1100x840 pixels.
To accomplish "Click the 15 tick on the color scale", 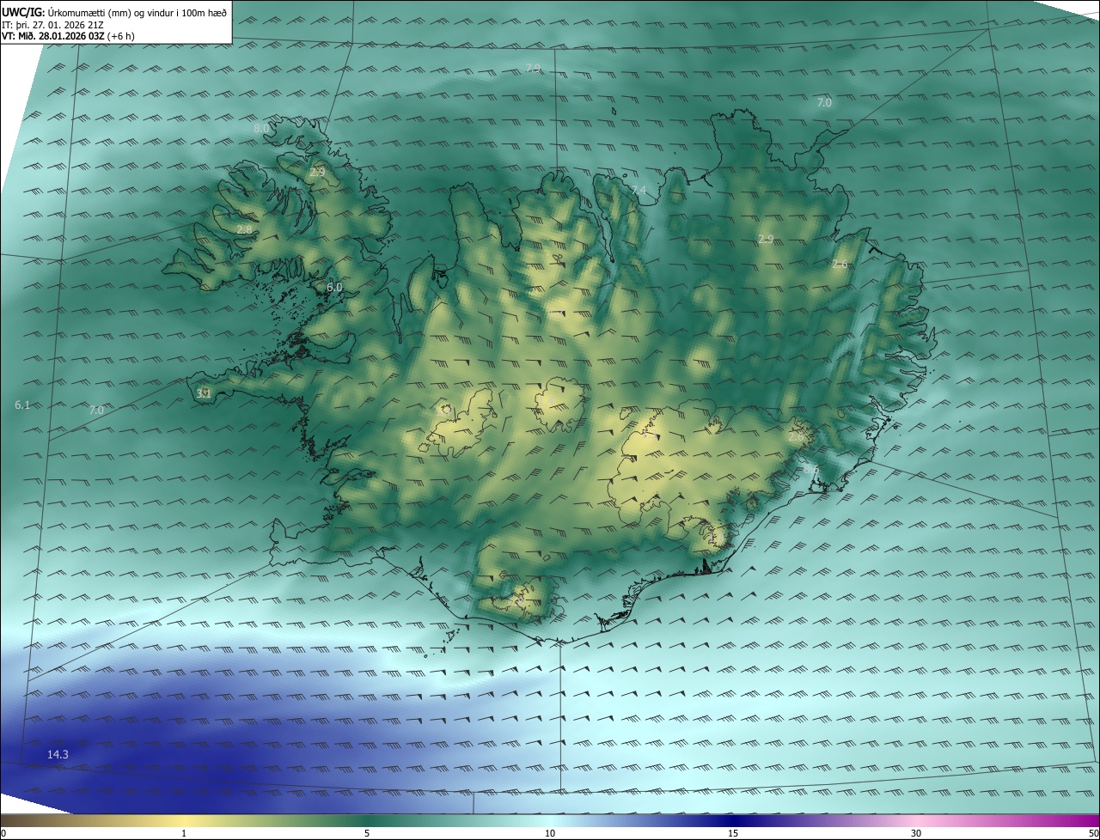I will (733, 833).
